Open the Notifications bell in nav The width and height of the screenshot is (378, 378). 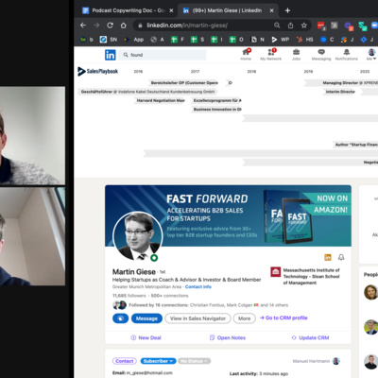click(x=347, y=54)
